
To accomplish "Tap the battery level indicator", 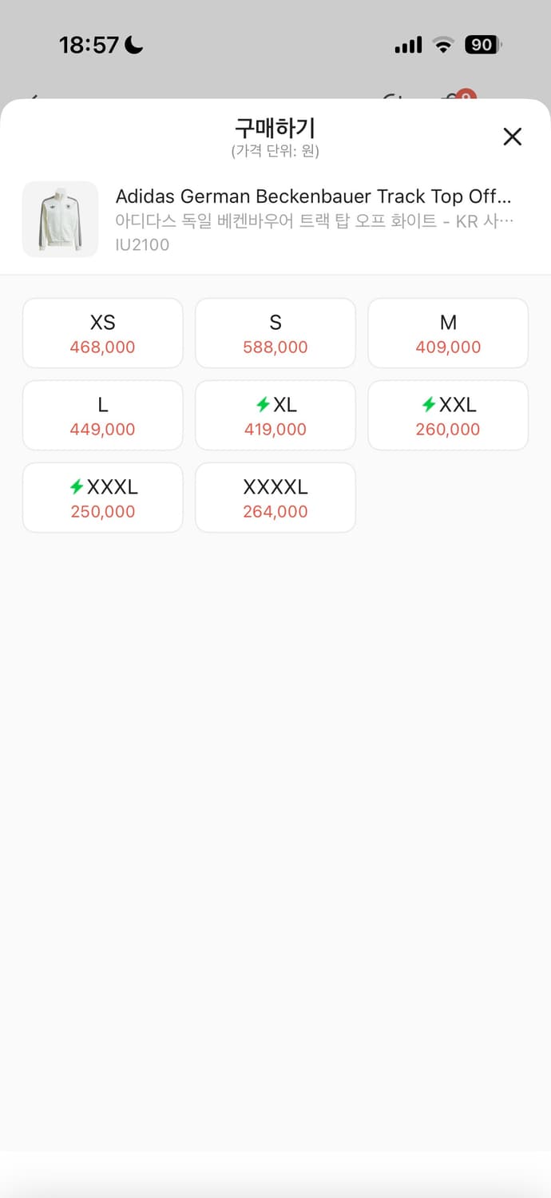I will 482,46.
